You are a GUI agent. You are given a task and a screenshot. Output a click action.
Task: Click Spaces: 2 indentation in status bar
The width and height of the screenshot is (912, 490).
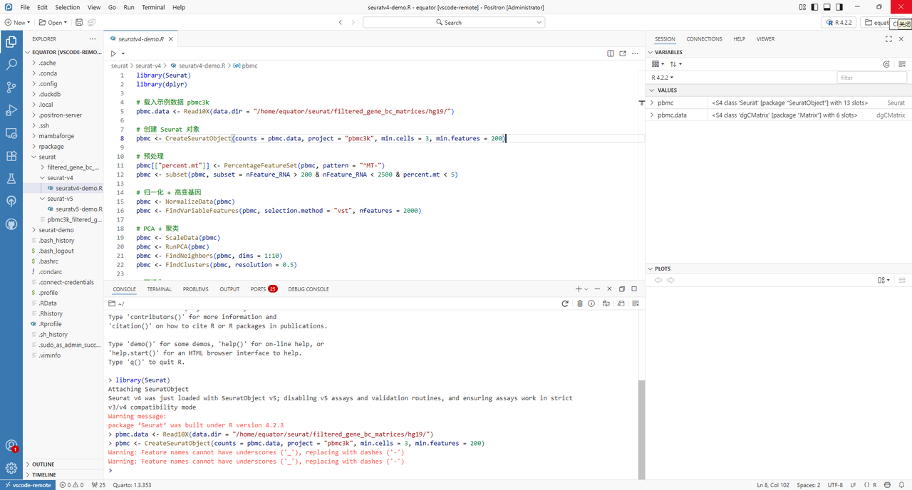coord(808,485)
